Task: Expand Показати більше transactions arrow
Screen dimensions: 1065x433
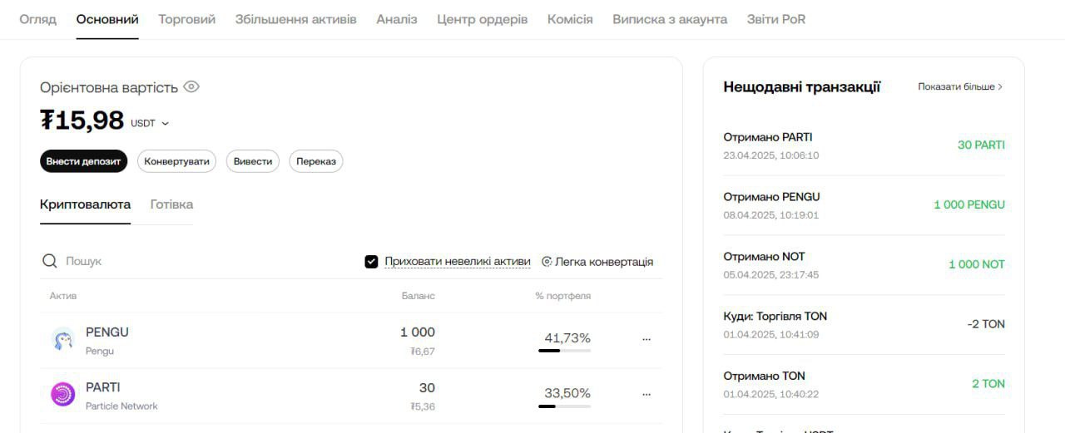Action: pos(1000,86)
